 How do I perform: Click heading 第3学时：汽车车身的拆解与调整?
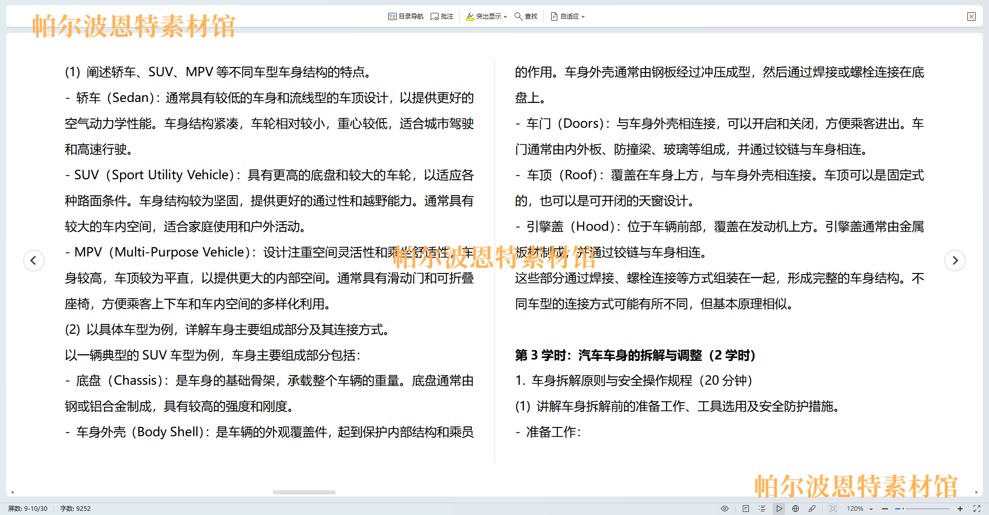[635, 355]
